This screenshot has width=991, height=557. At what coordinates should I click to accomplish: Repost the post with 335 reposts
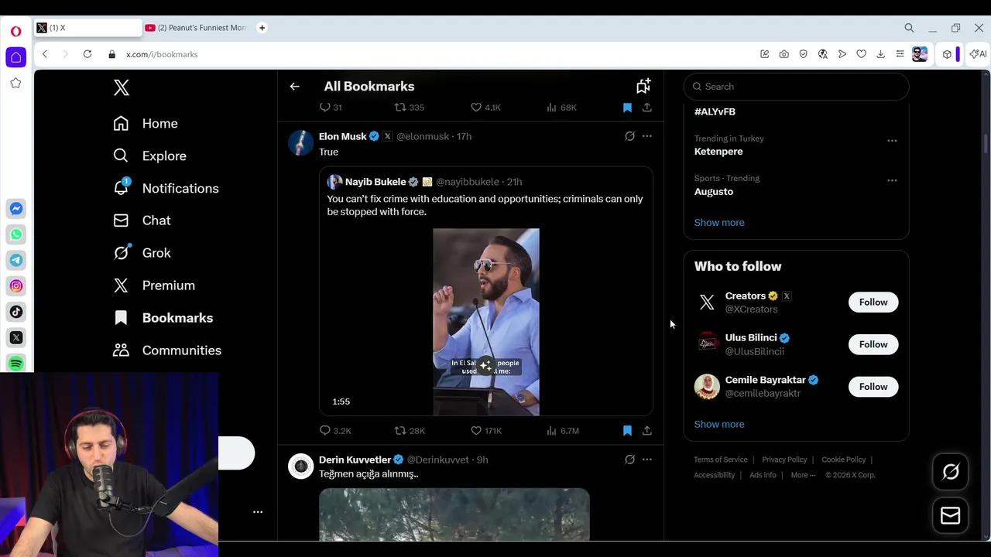point(410,108)
